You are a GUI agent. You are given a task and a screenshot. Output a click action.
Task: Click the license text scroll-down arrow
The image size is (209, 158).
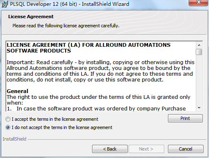199,108
